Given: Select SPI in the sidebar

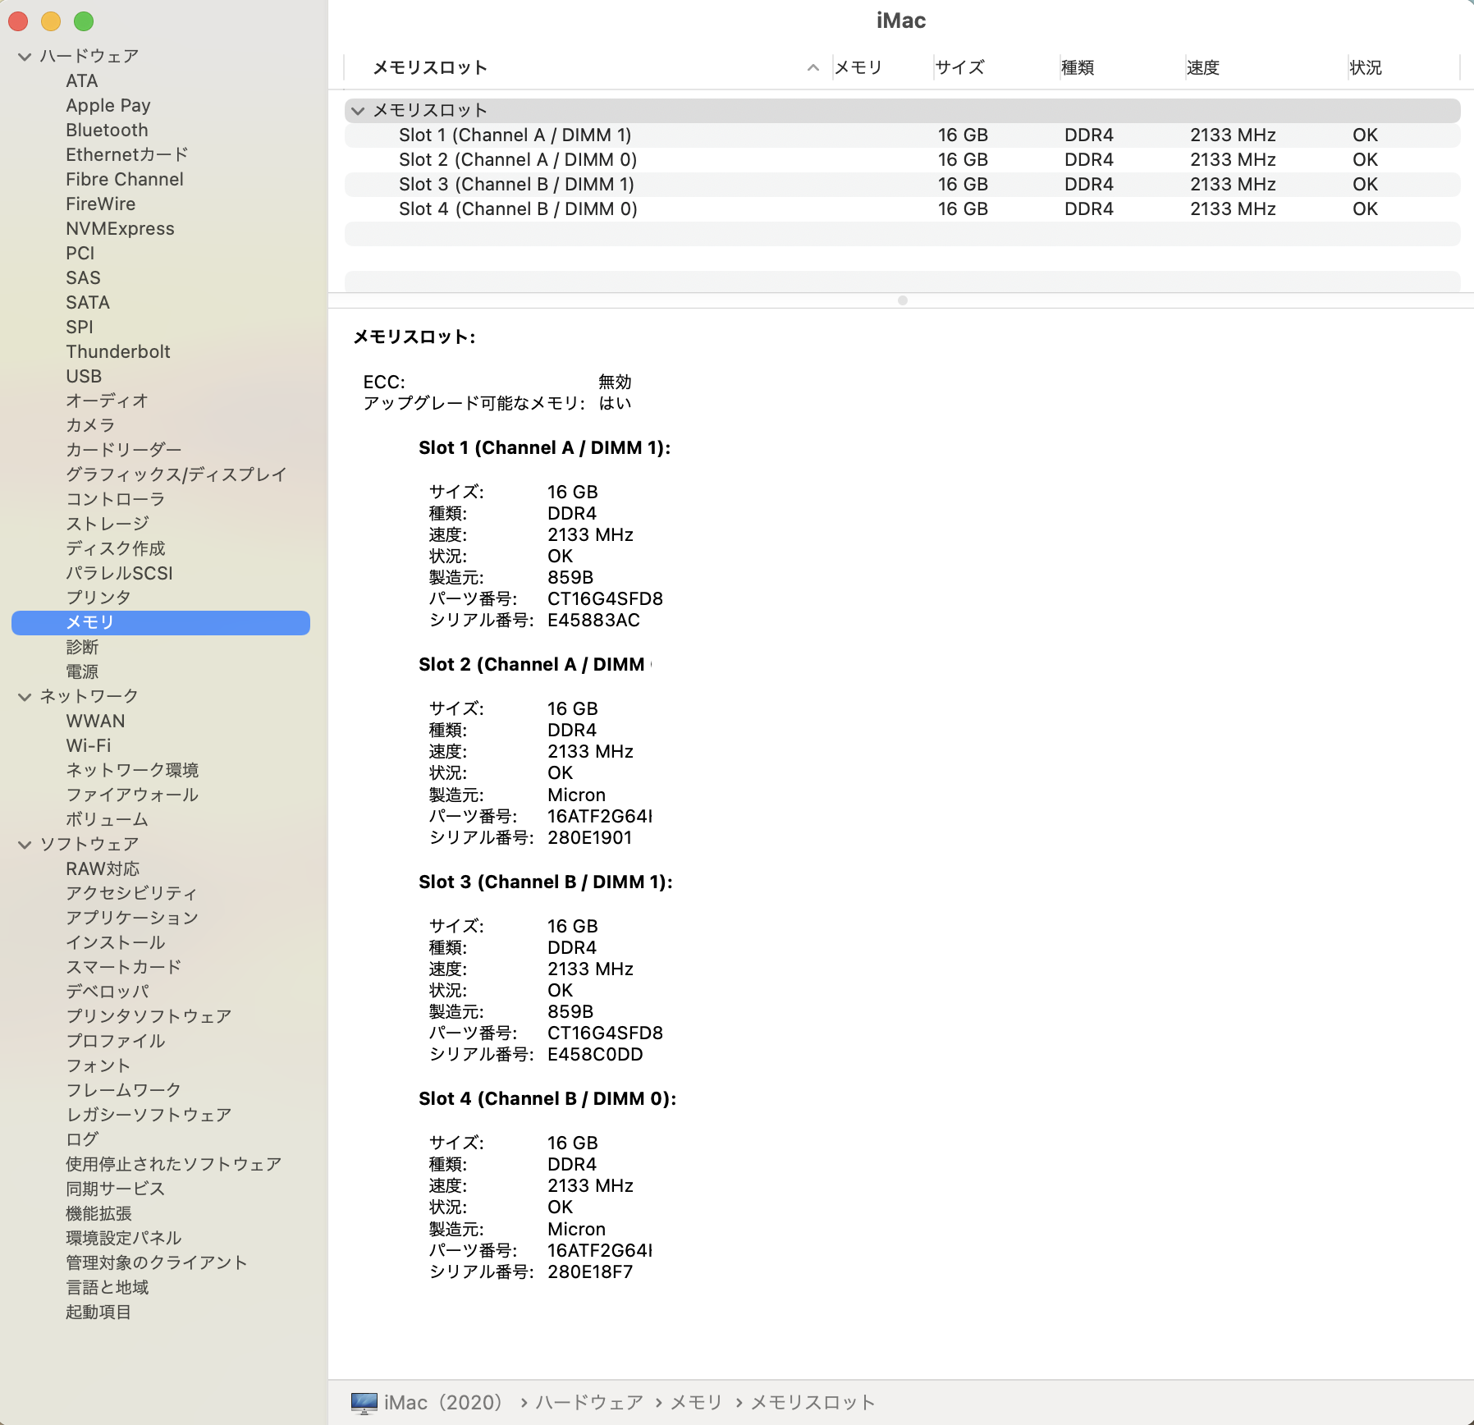Looking at the screenshot, I should coord(80,327).
